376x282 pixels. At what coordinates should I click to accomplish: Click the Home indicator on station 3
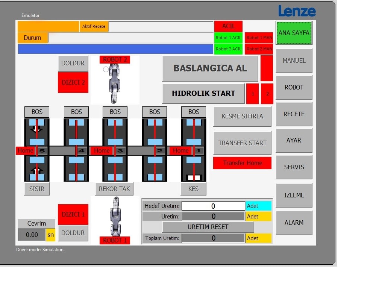click(x=102, y=150)
